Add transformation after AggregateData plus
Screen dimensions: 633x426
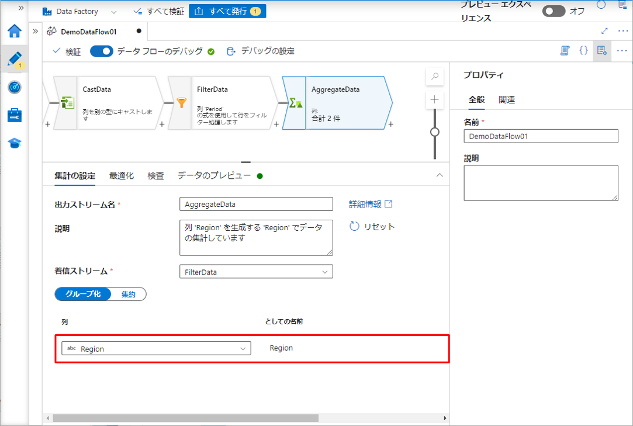point(390,124)
